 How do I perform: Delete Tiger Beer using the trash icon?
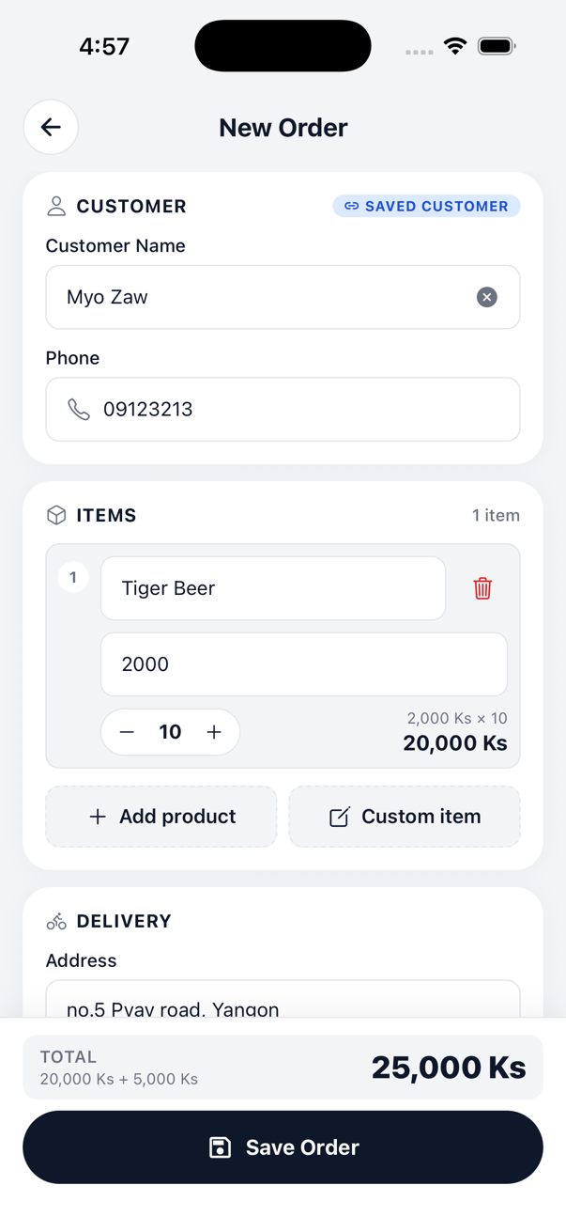click(482, 588)
